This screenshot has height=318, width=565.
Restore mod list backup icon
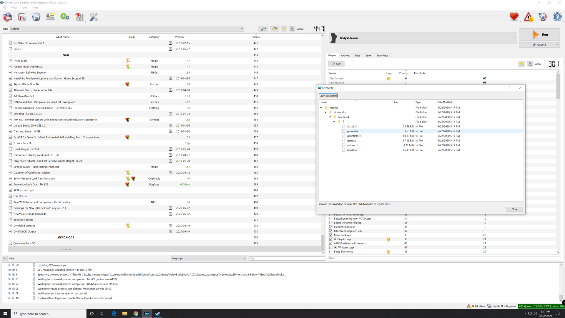(x=284, y=29)
